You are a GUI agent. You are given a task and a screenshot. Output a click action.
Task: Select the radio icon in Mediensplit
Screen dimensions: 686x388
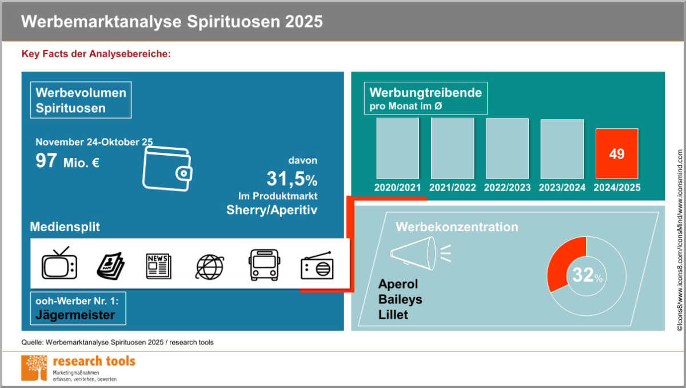click(317, 266)
